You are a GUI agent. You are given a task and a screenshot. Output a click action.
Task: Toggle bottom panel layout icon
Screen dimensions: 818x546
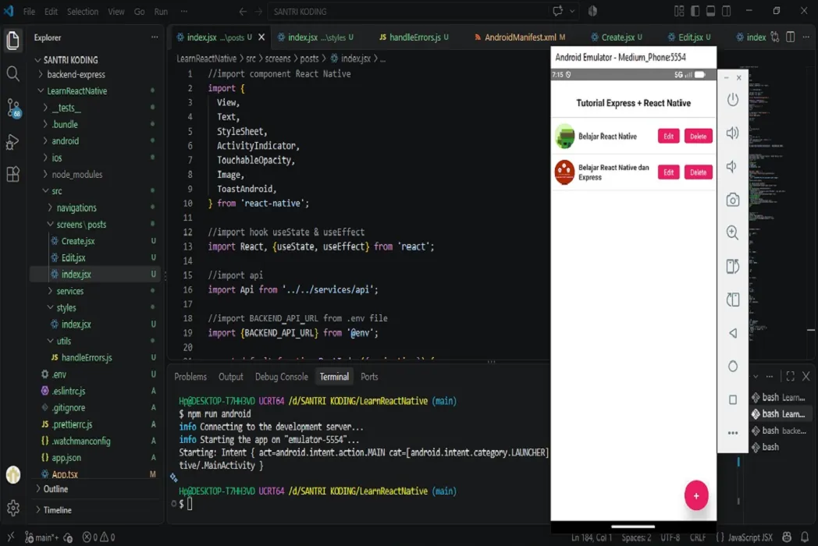[710, 11]
